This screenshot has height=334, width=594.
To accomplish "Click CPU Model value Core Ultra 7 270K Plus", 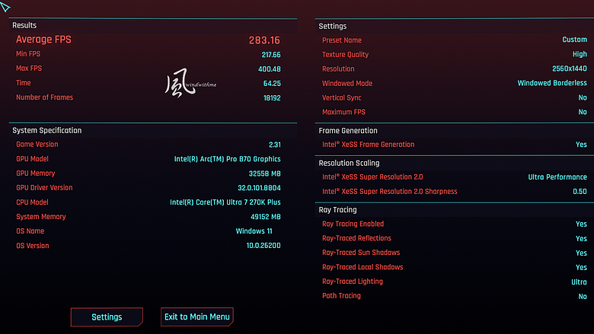I will click(x=225, y=202).
